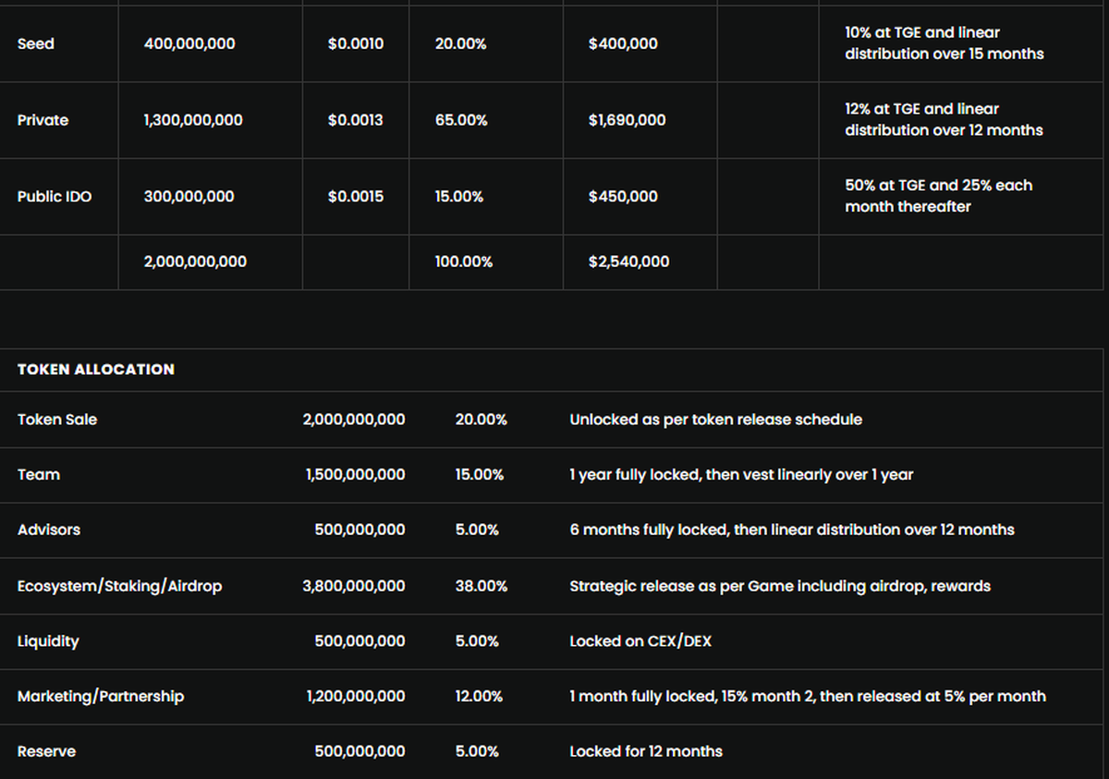Click the TOKEN ALLOCATION heading

click(96, 369)
